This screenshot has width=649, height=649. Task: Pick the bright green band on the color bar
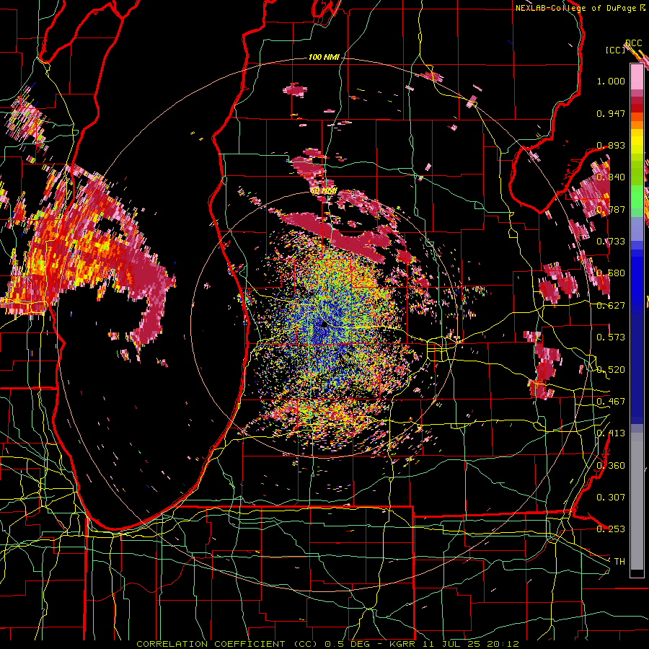pos(637,197)
